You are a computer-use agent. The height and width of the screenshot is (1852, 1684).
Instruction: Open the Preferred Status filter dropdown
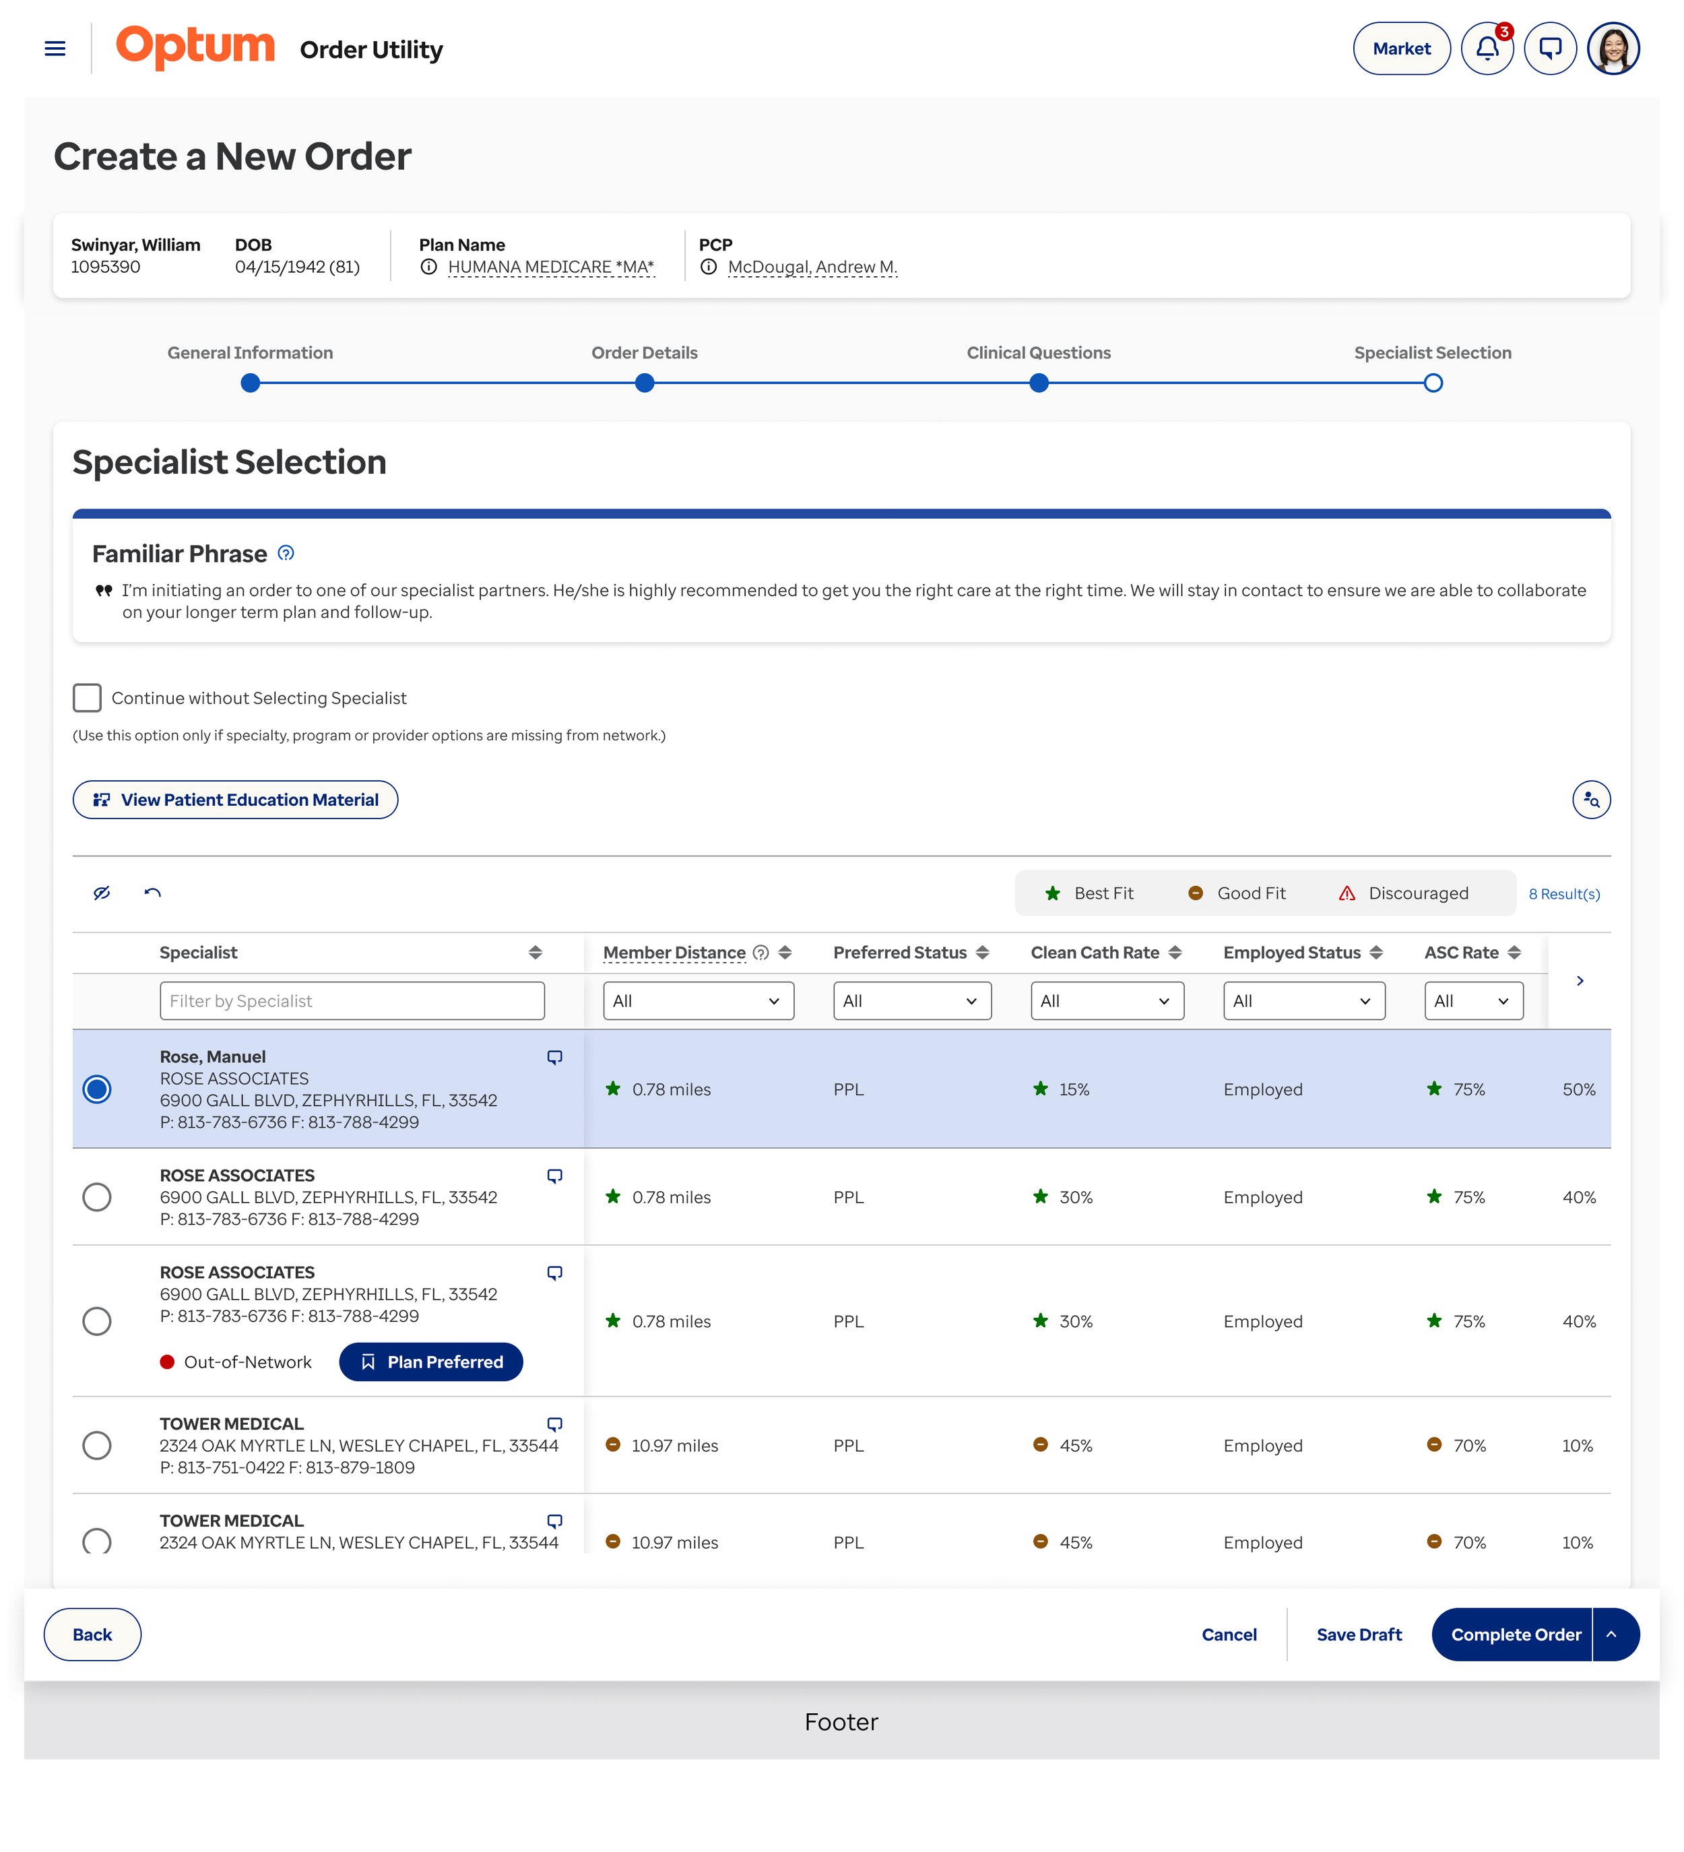pos(911,1000)
